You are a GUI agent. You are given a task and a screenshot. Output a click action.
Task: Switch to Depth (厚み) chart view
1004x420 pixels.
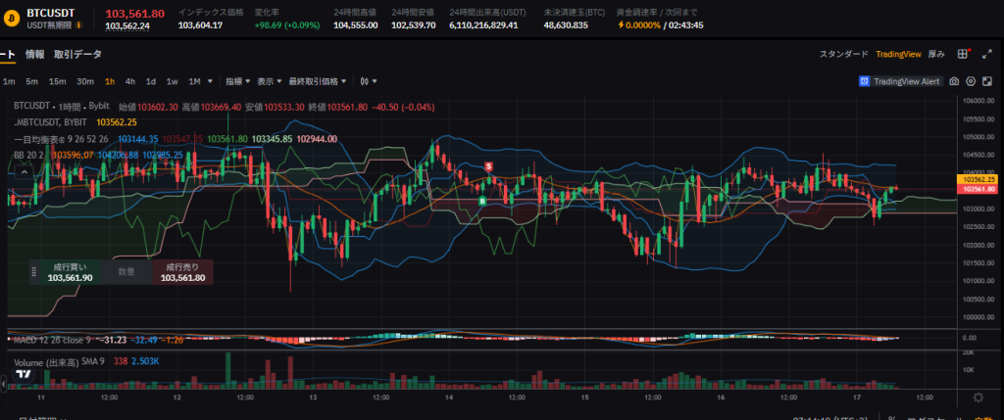point(936,55)
